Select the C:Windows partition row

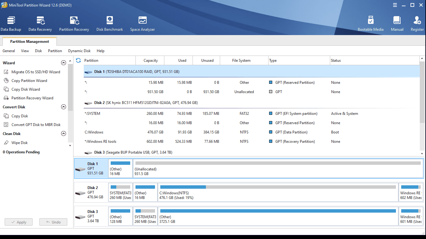[251, 132]
